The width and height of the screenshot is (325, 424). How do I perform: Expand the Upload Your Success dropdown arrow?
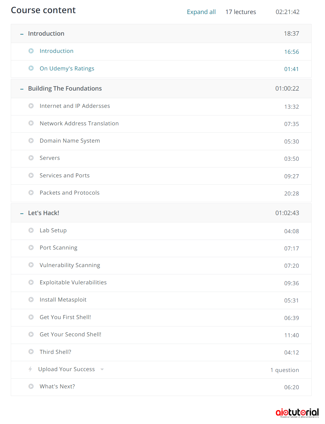(102, 369)
